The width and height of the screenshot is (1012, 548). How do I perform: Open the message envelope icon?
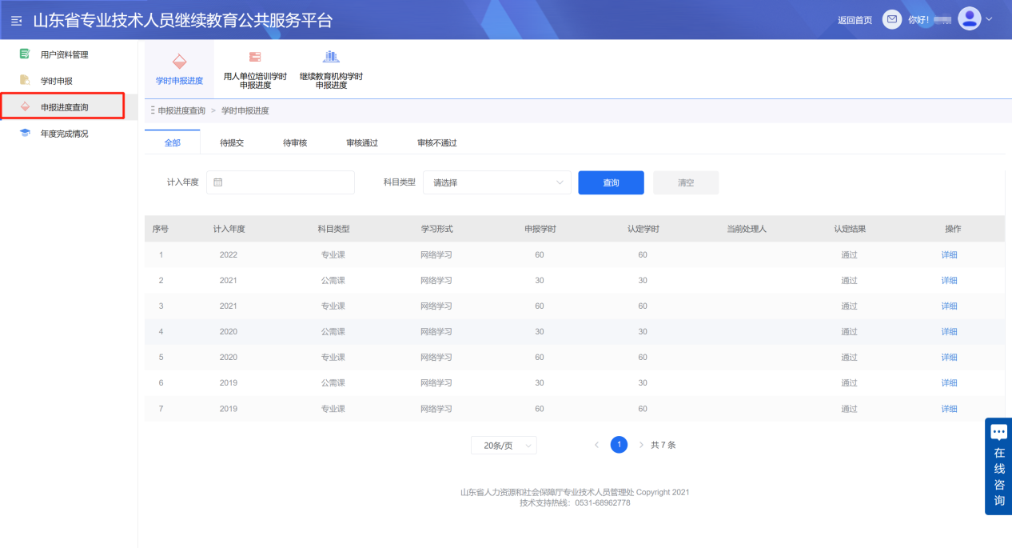(x=891, y=18)
